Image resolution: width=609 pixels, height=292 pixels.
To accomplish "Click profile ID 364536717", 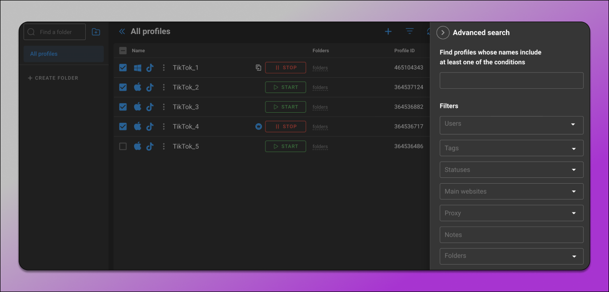I will coord(409,127).
